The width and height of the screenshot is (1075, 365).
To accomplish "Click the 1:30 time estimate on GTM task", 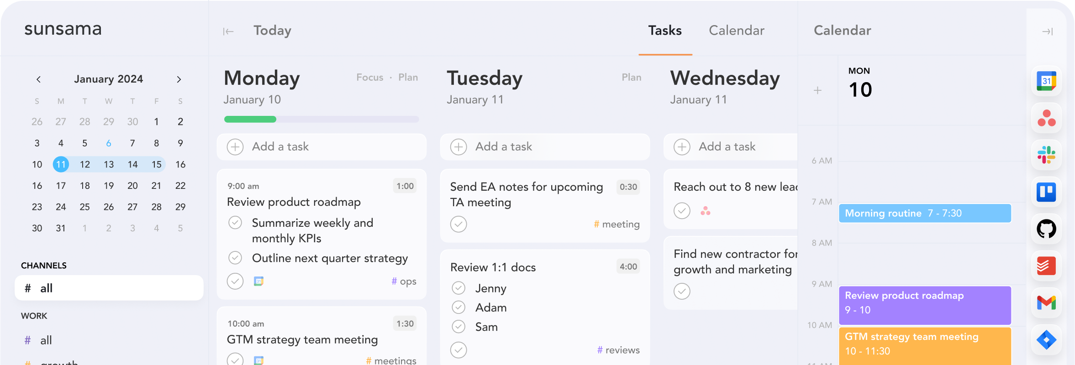I will pos(405,324).
